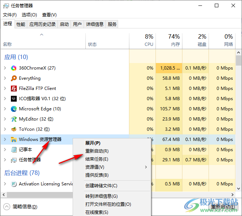Click the 后台进程 (78) group heading
Screen dimensions: 242x216
[x=22, y=173]
